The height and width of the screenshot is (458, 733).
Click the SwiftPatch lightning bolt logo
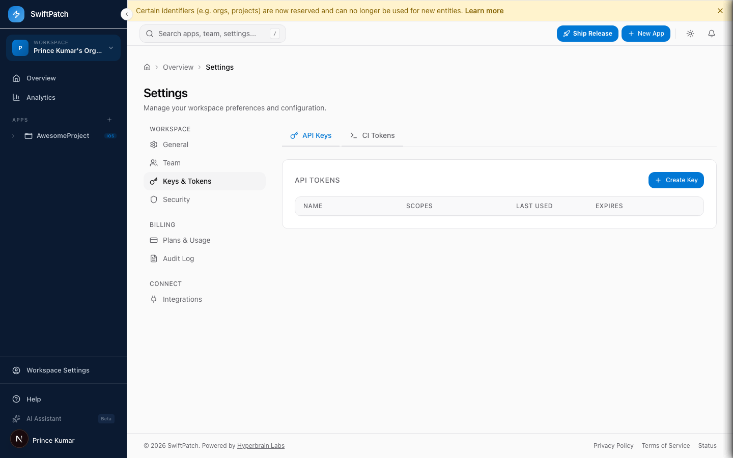click(x=16, y=14)
